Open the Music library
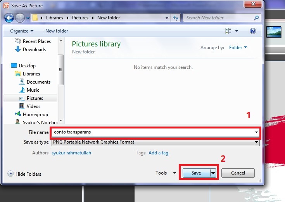This screenshot has width=285, height=202. point(33,90)
